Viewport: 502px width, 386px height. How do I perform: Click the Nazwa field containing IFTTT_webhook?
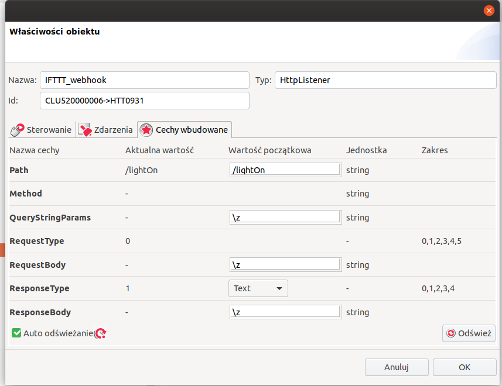[144, 80]
